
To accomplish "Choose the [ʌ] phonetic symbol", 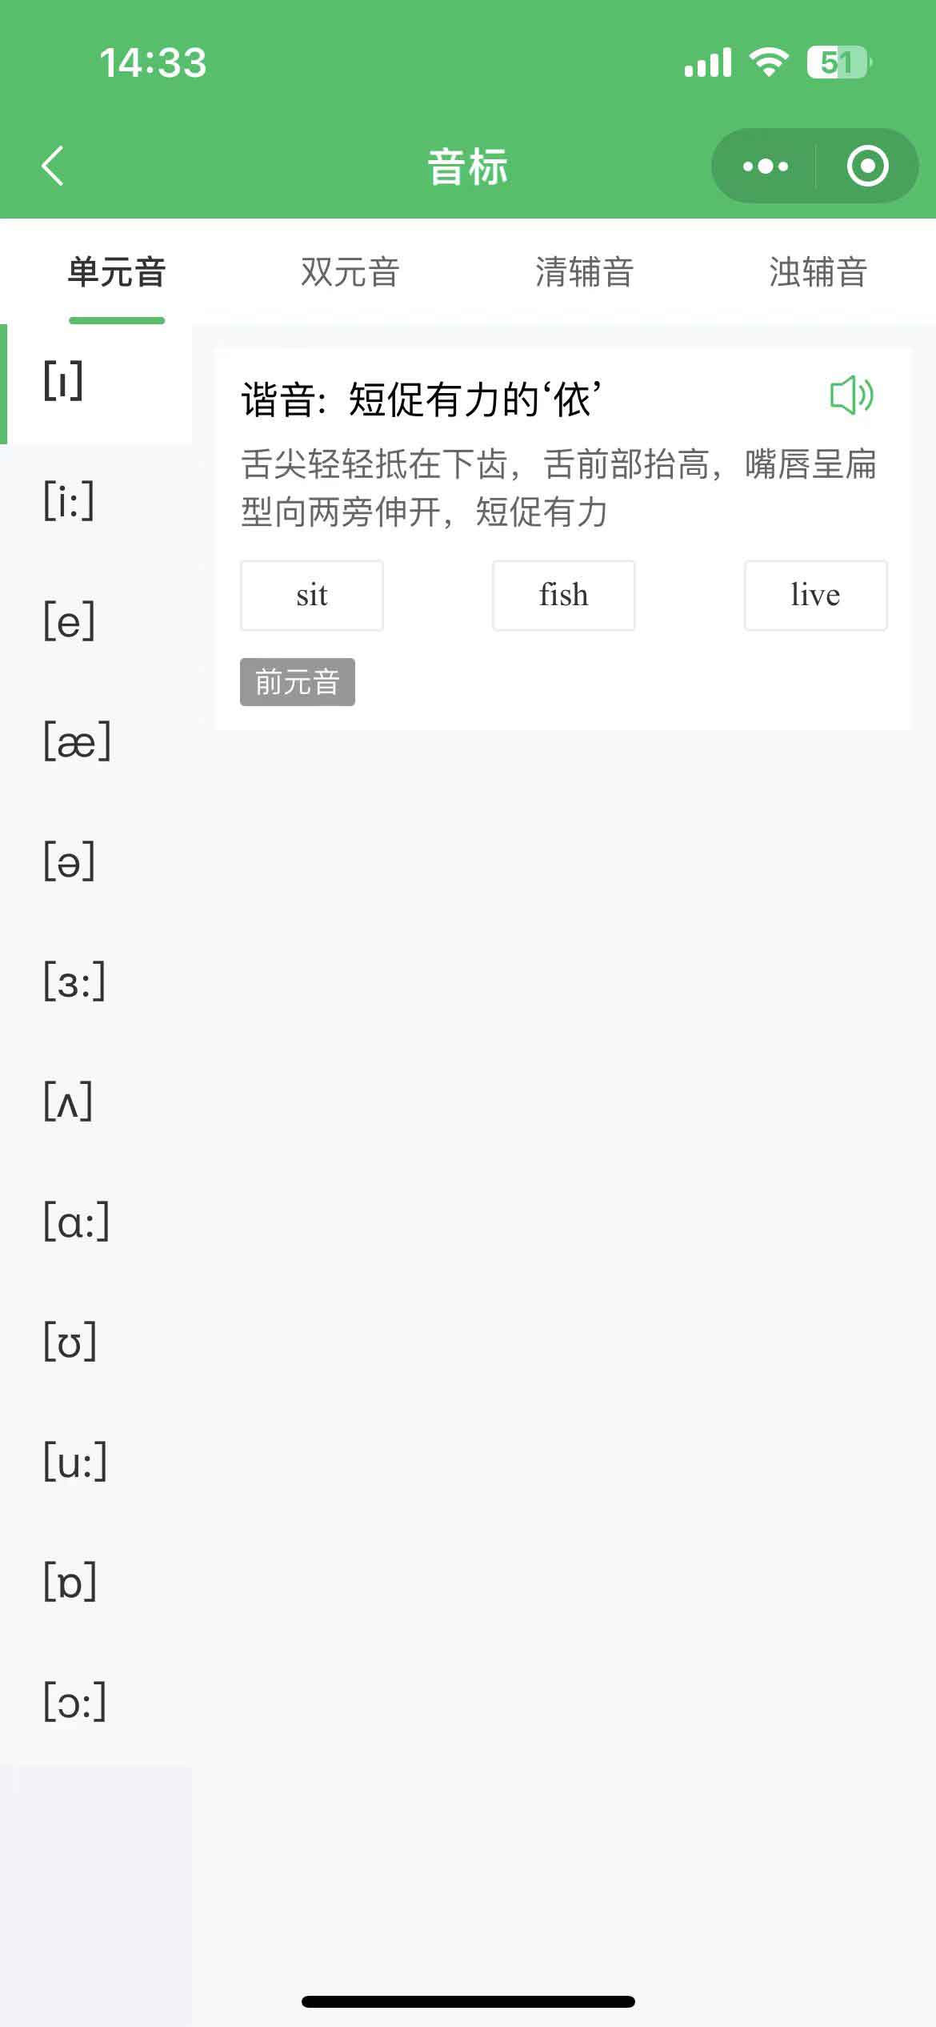I will click(x=69, y=1102).
